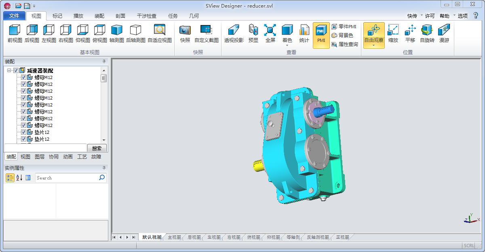
Task: Toggle checkbox for 减速器装配 root assembly
Action: tap(16, 71)
